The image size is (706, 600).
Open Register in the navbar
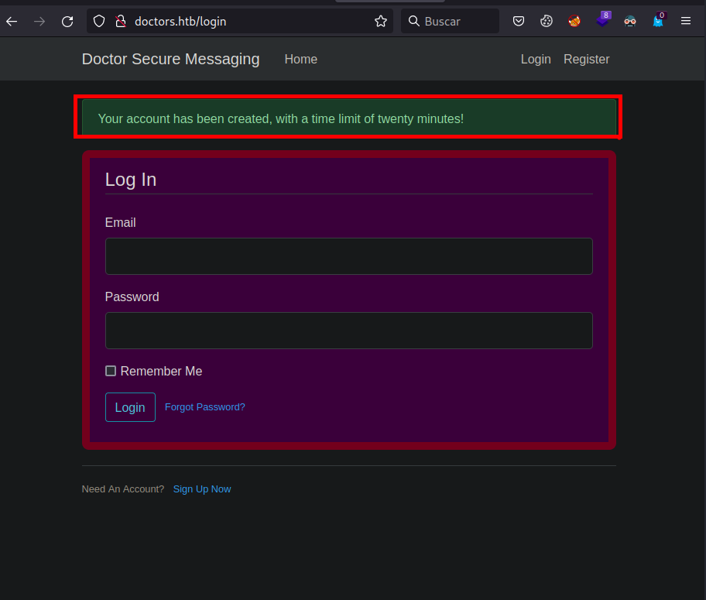point(586,60)
